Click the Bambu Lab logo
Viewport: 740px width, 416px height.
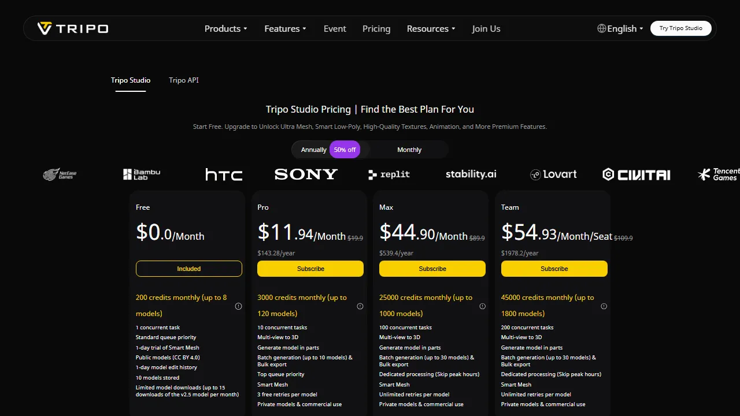tap(142, 174)
